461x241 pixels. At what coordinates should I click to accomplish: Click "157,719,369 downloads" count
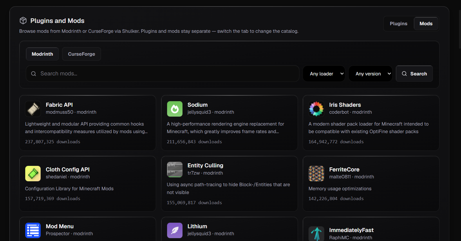53,198
